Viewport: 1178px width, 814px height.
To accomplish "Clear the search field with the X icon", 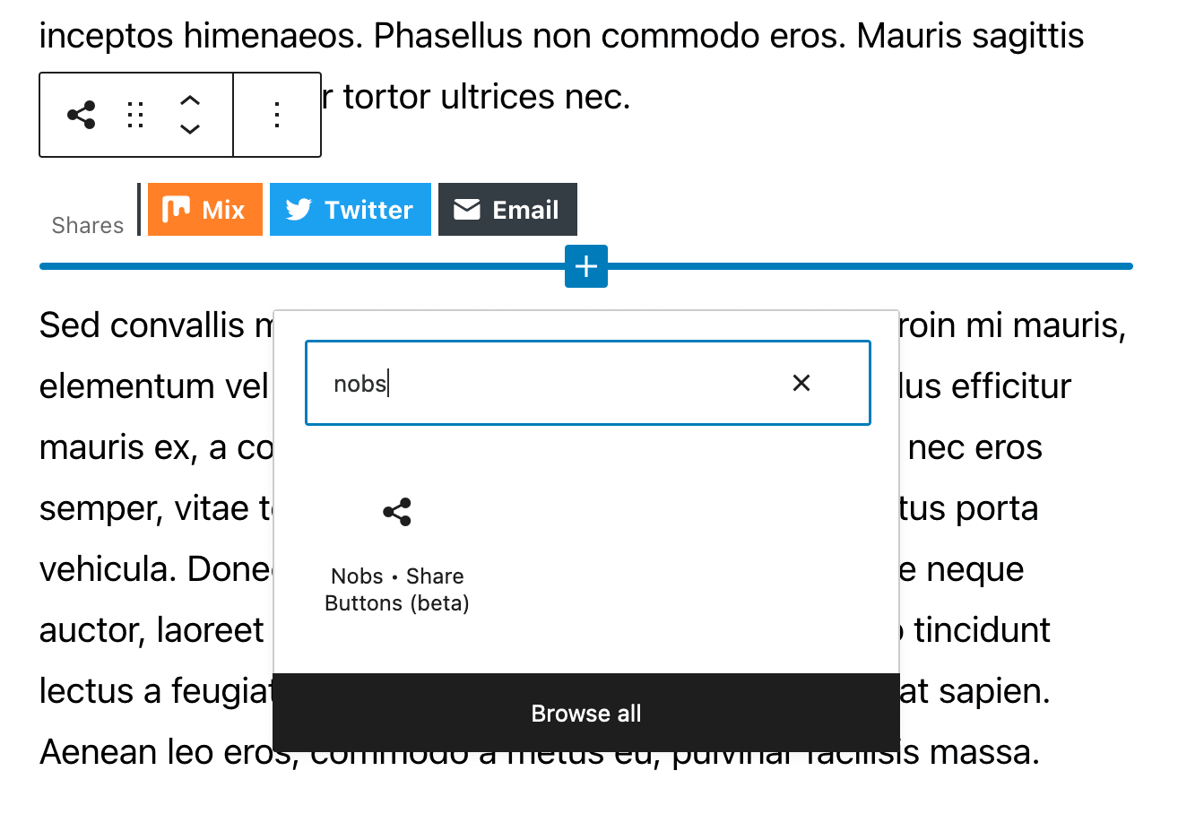I will tap(801, 383).
